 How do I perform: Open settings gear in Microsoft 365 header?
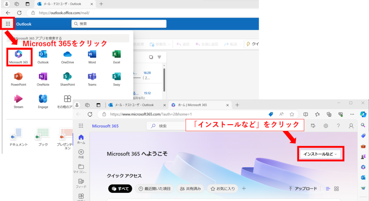326,126
